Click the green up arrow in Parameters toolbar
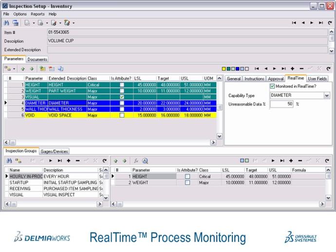The image size is (336, 252). 22,69
